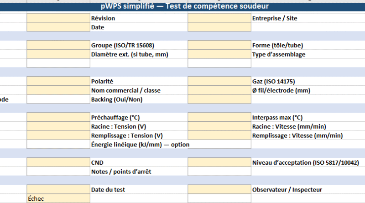
Task: Click the input cell right of Racine : Tension (V)
Action: [219, 126]
